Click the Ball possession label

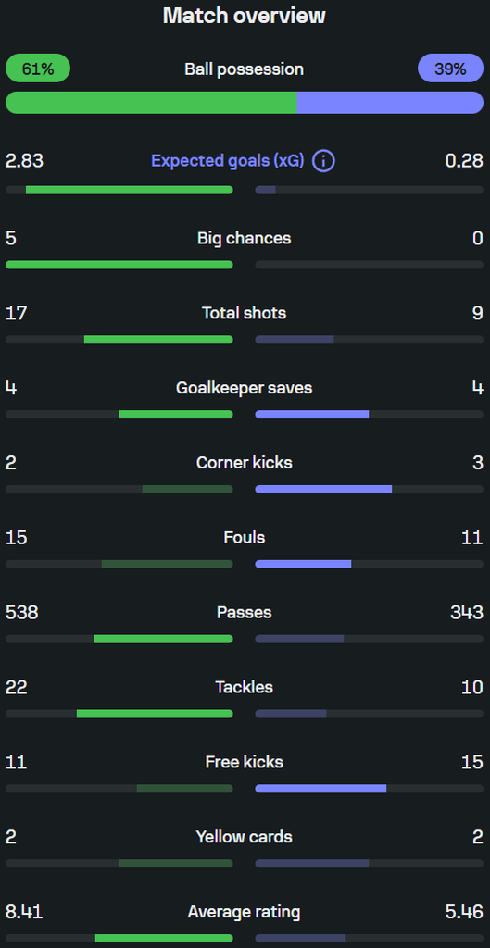tap(245, 69)
